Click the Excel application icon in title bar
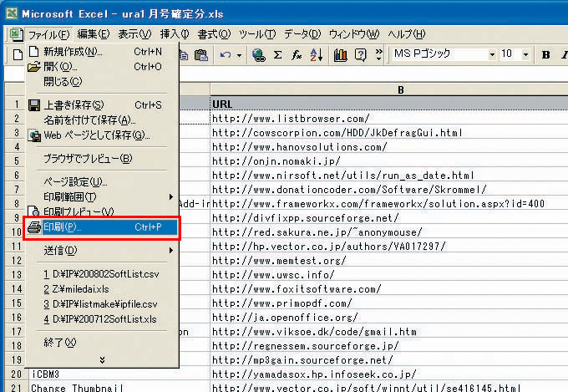 click(11, 13)
